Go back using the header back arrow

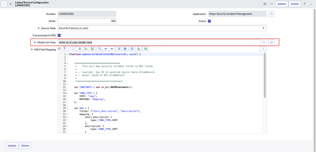4,4
